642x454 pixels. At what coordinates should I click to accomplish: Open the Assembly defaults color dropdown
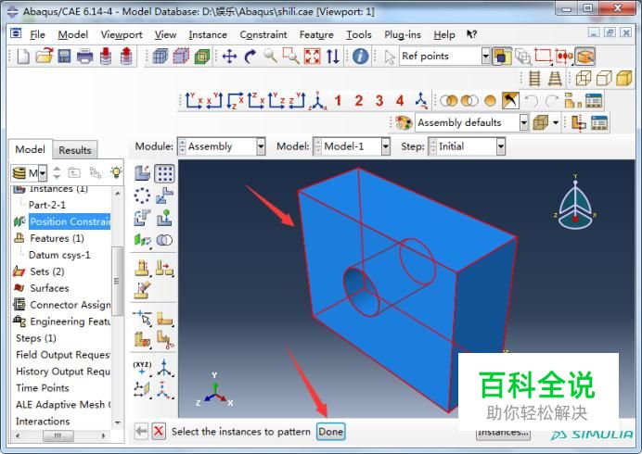tap(524, 122)
